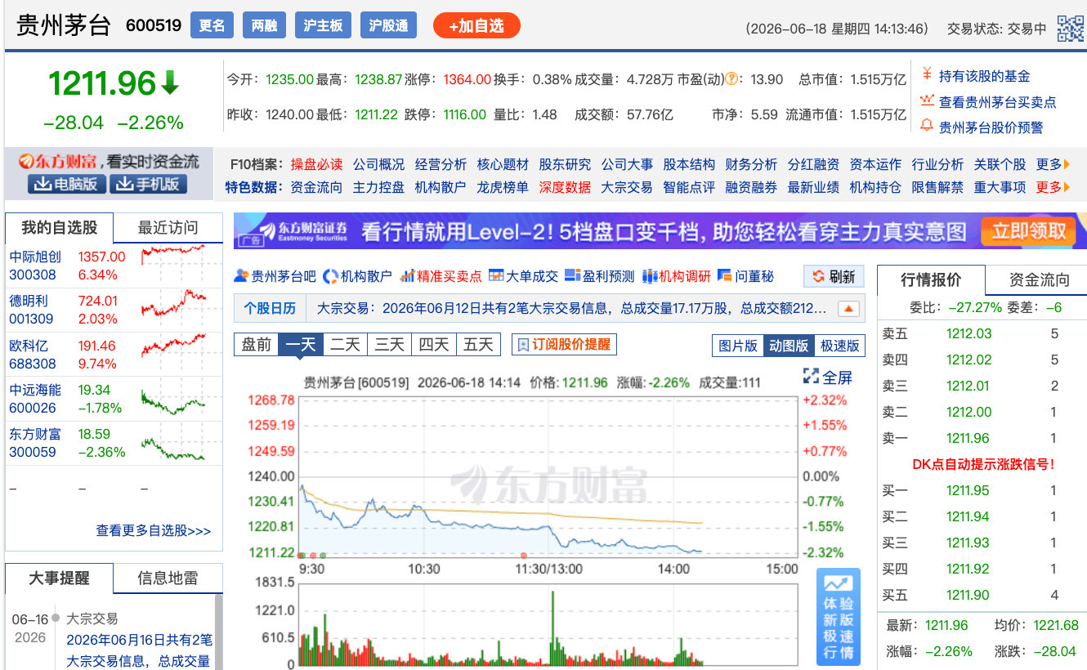Open 机构调研 page

676,276
